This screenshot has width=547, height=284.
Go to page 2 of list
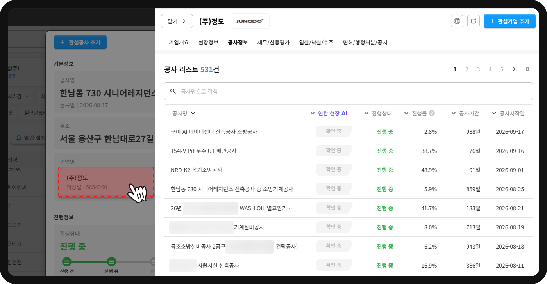[x=467, y=69]
